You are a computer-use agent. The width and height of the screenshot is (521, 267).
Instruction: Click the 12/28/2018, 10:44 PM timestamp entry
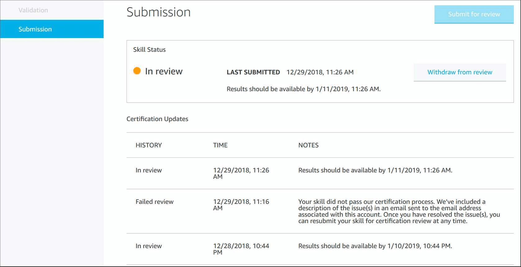coord(241,249)
